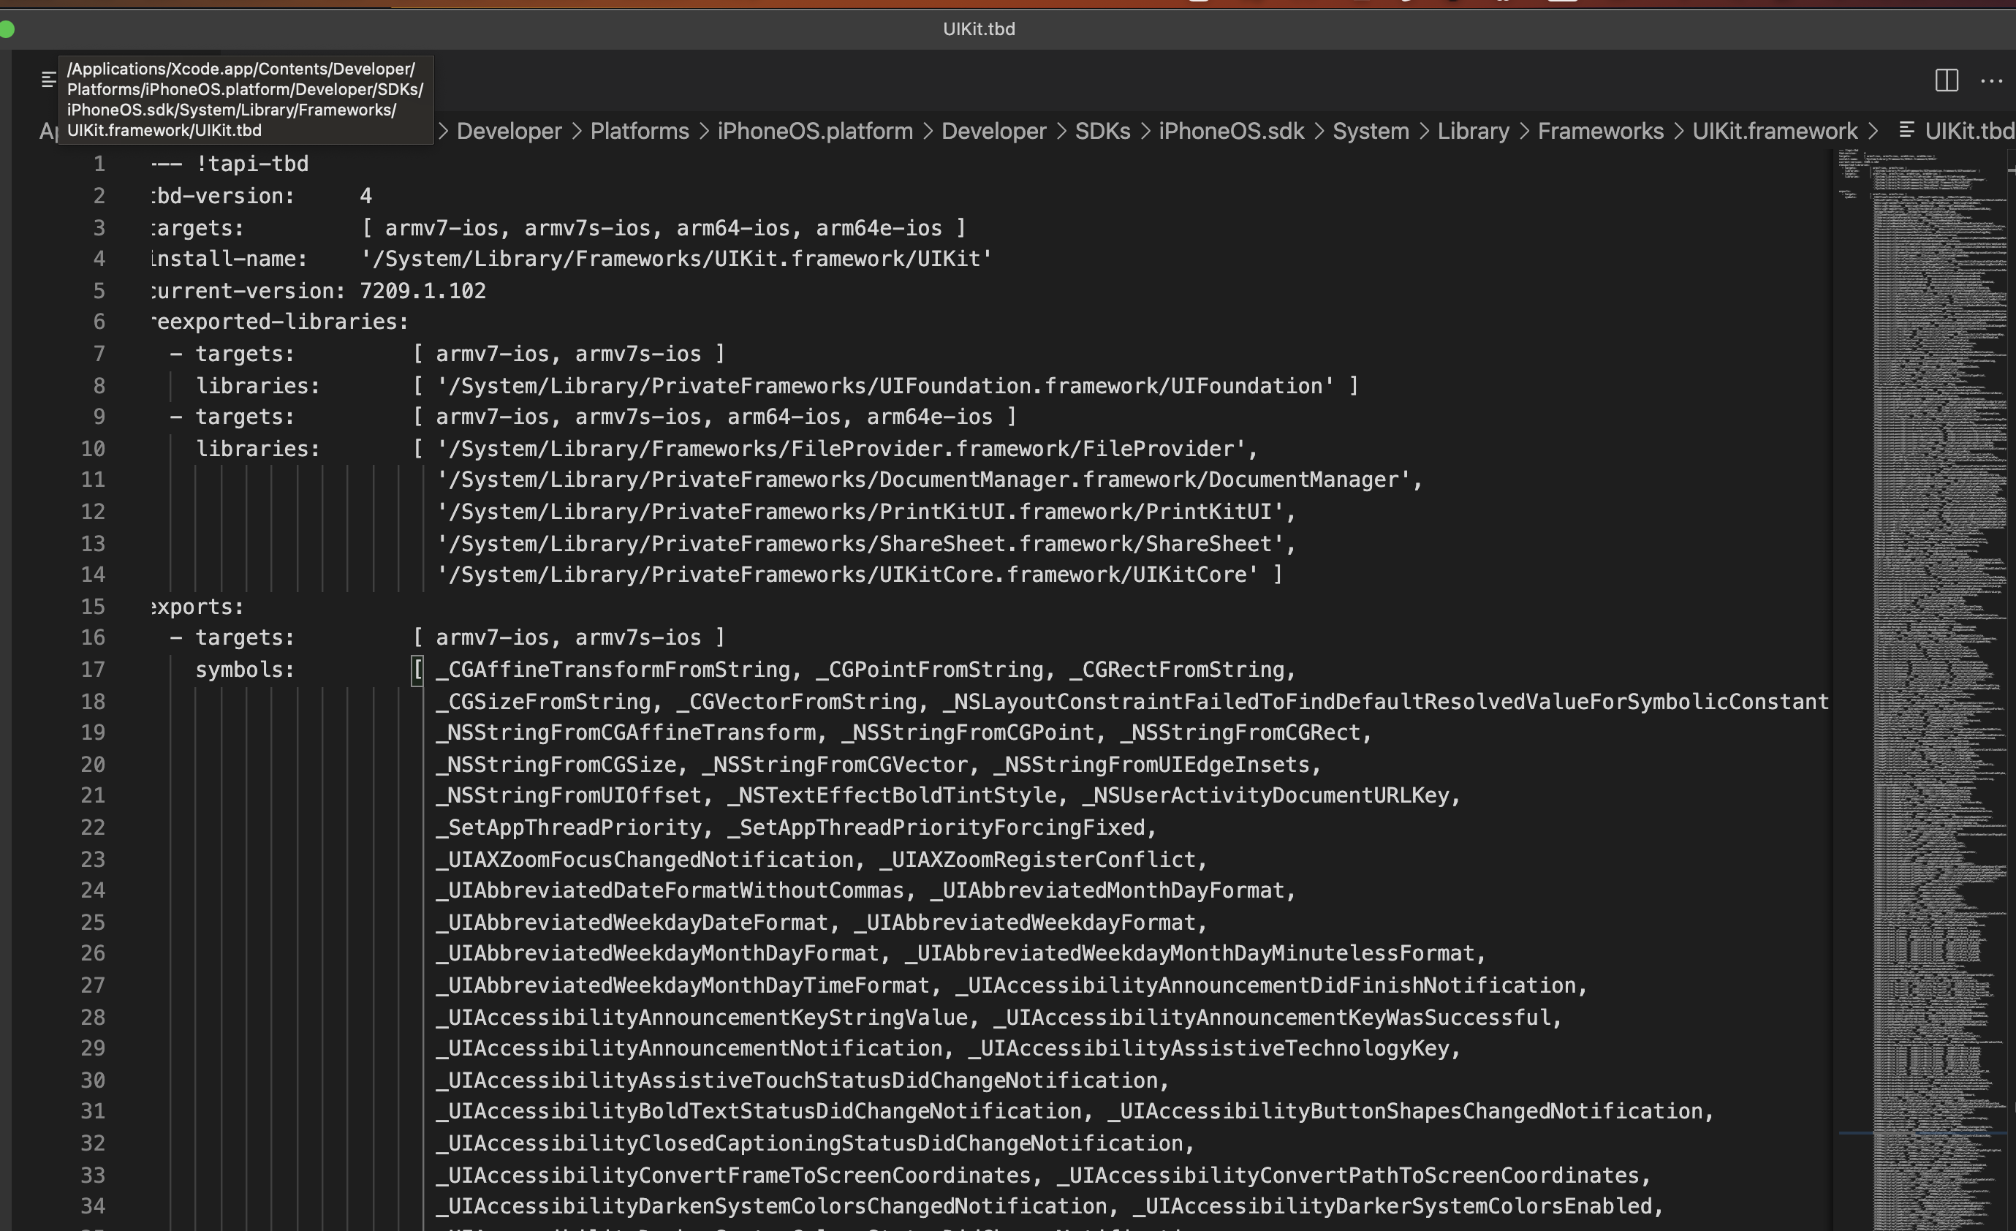Click the file icon beside UIKit.tbd breadcrumb
This screenshot has width=2016, height=1231.
click(1906, 130)
